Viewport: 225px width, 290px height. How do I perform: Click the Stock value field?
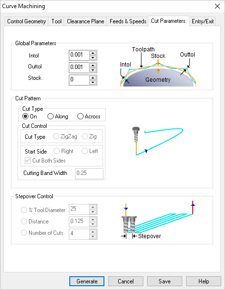(x=79, y=80)
